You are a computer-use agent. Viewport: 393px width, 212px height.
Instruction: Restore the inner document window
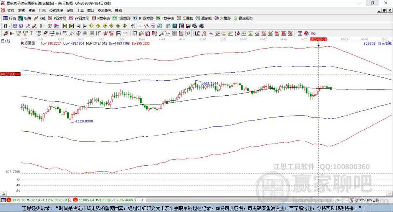[384, 10]
